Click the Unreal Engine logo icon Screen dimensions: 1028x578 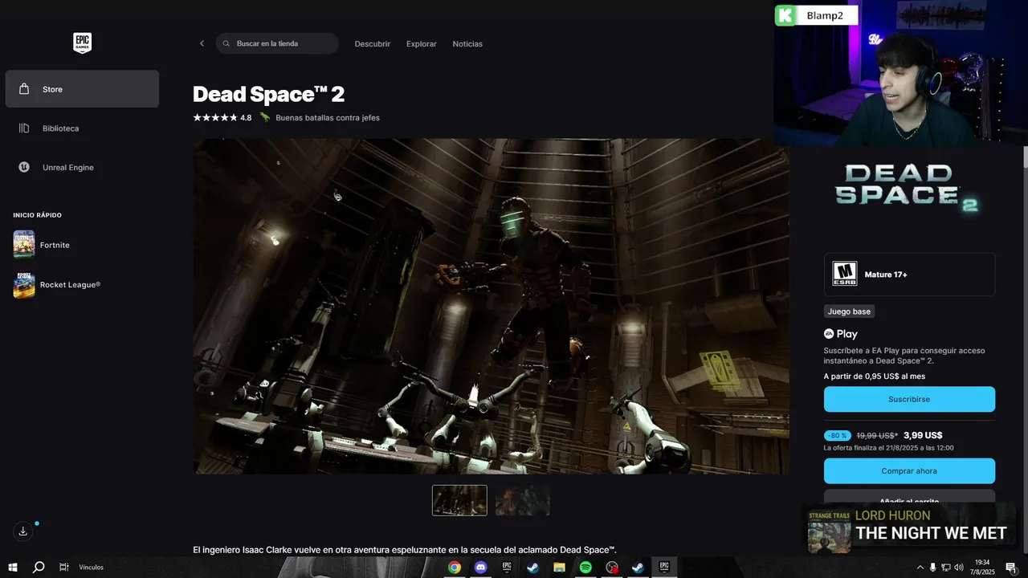tap(24, 167)
